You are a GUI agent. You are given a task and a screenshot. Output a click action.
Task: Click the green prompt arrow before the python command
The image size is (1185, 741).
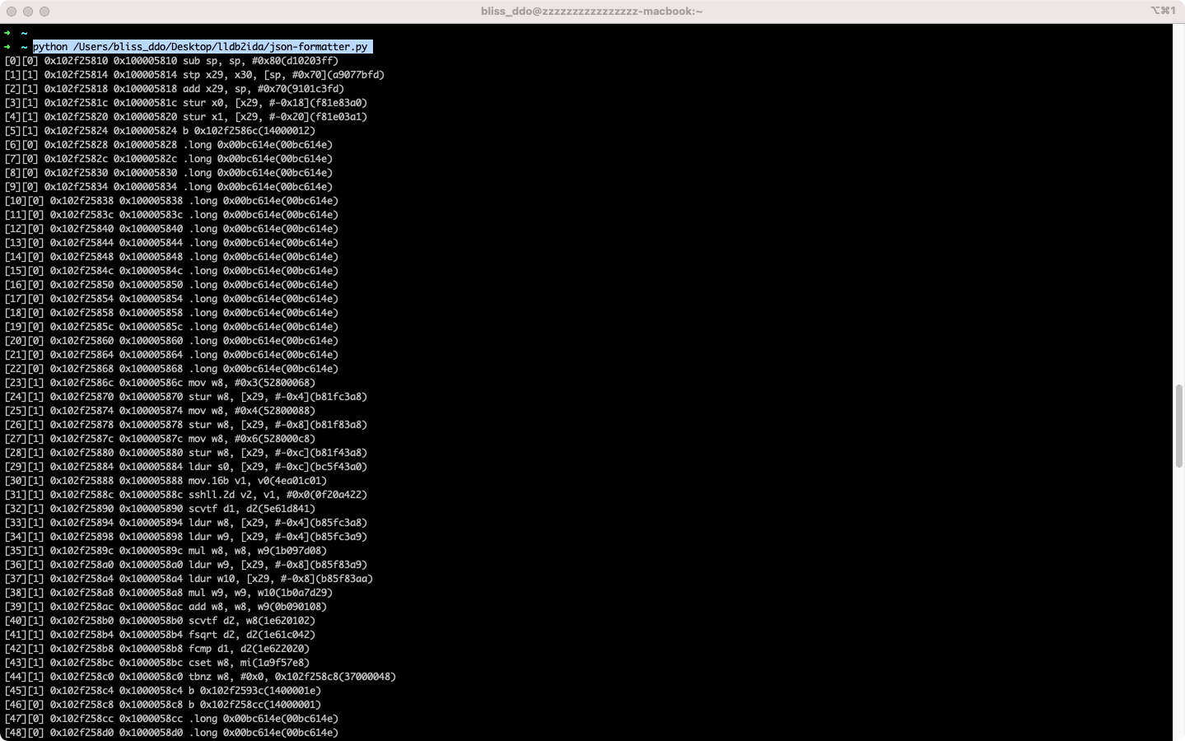[x=7, y=47]
